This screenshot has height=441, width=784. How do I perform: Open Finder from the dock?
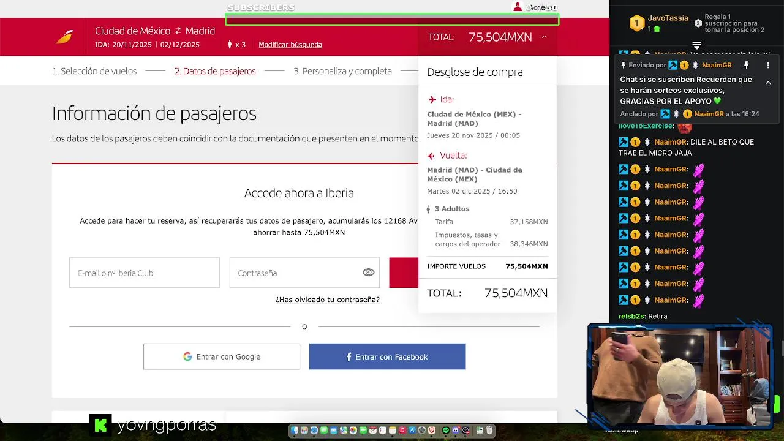pos(295,430)
